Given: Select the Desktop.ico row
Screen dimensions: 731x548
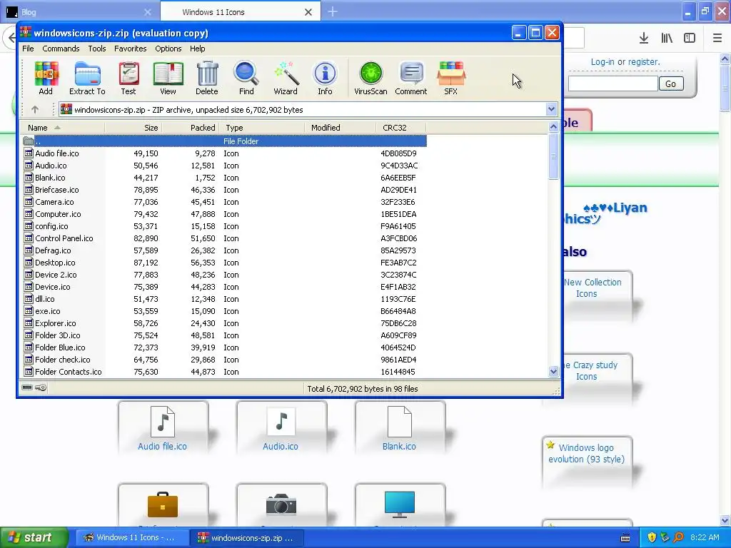Looking at the screenshot, I should [223, 263].
